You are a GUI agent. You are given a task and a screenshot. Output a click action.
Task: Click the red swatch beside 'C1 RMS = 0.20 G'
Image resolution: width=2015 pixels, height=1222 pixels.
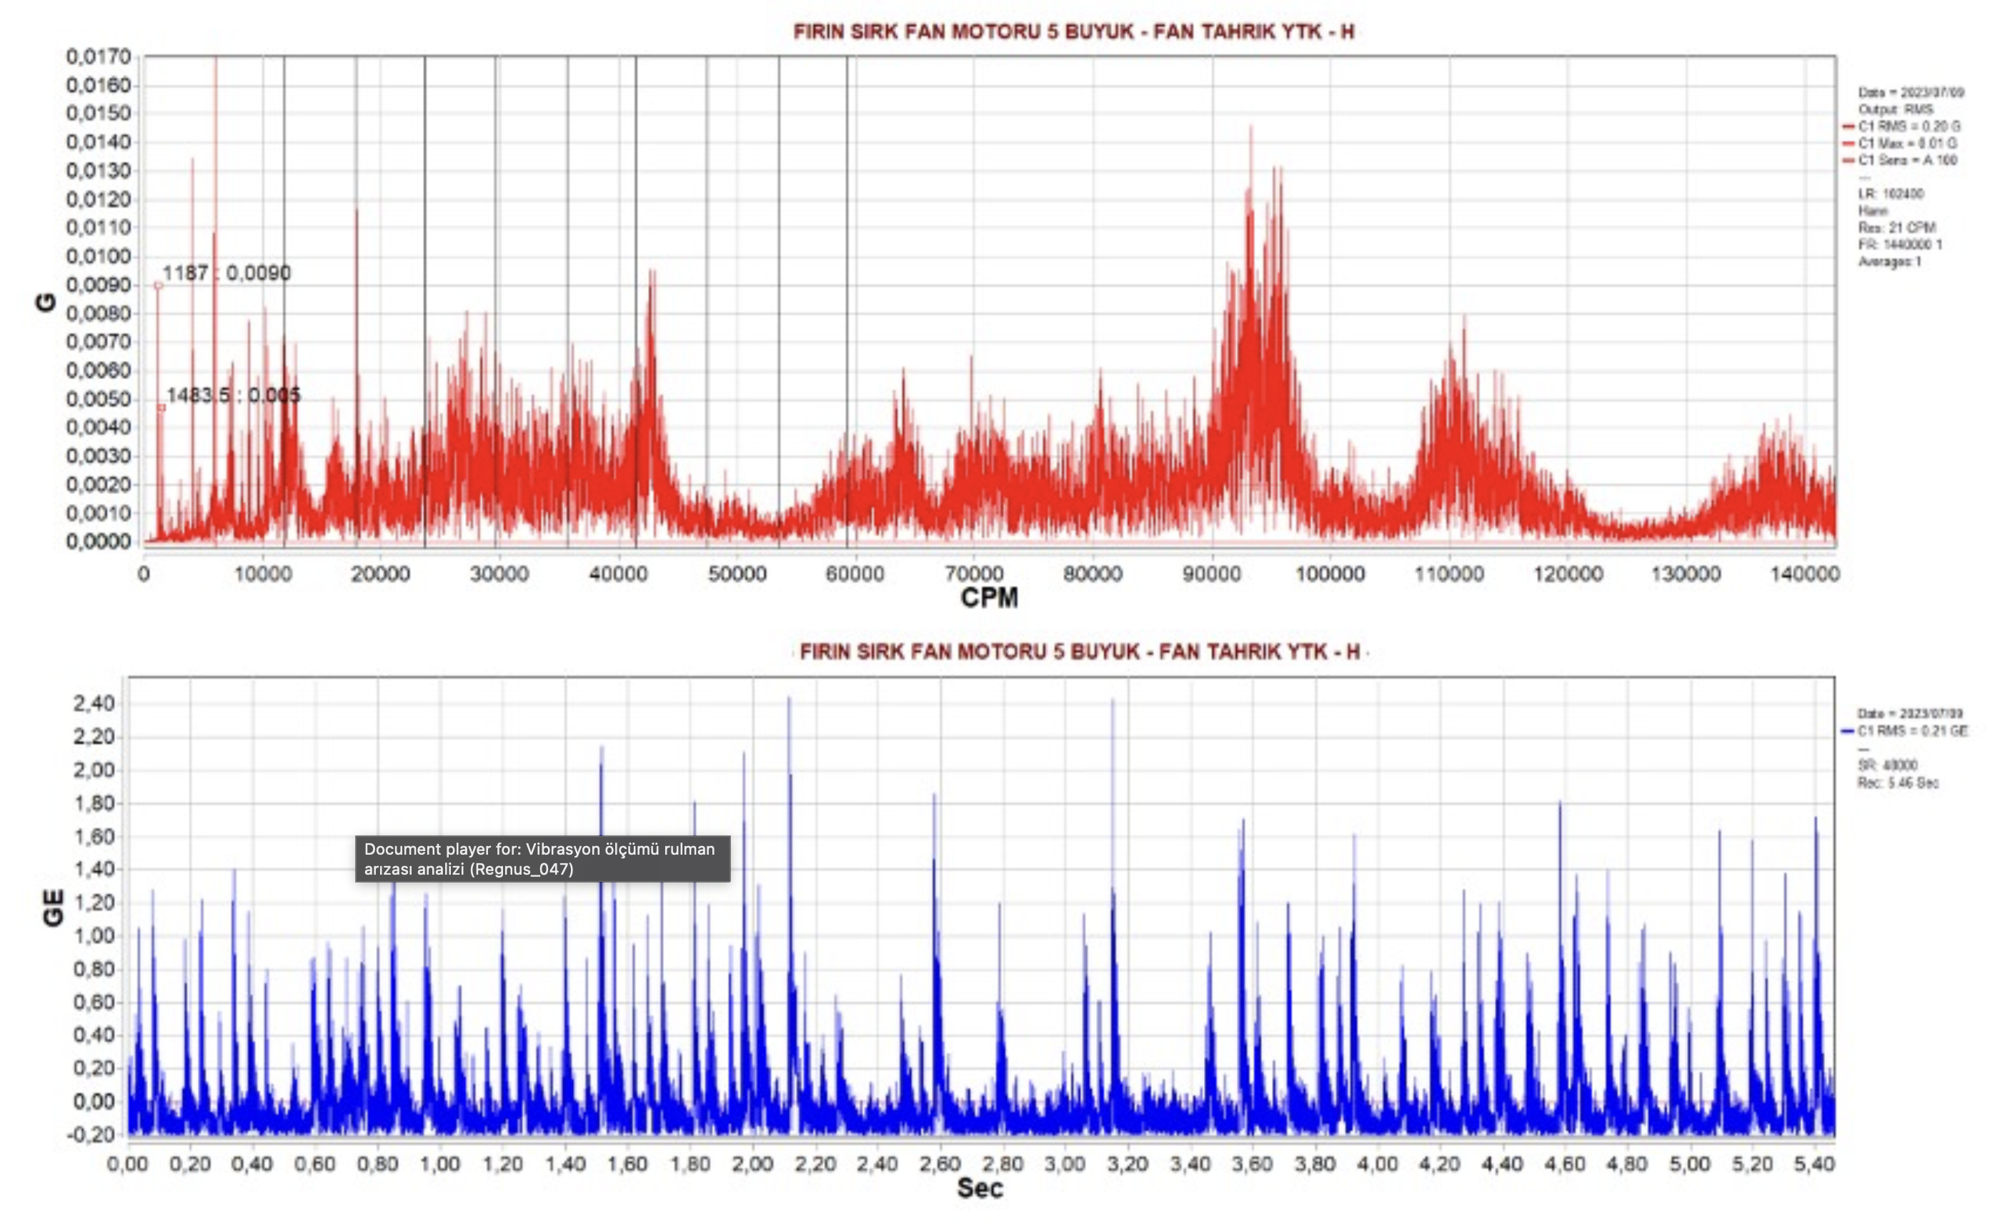pos(1847,126)
